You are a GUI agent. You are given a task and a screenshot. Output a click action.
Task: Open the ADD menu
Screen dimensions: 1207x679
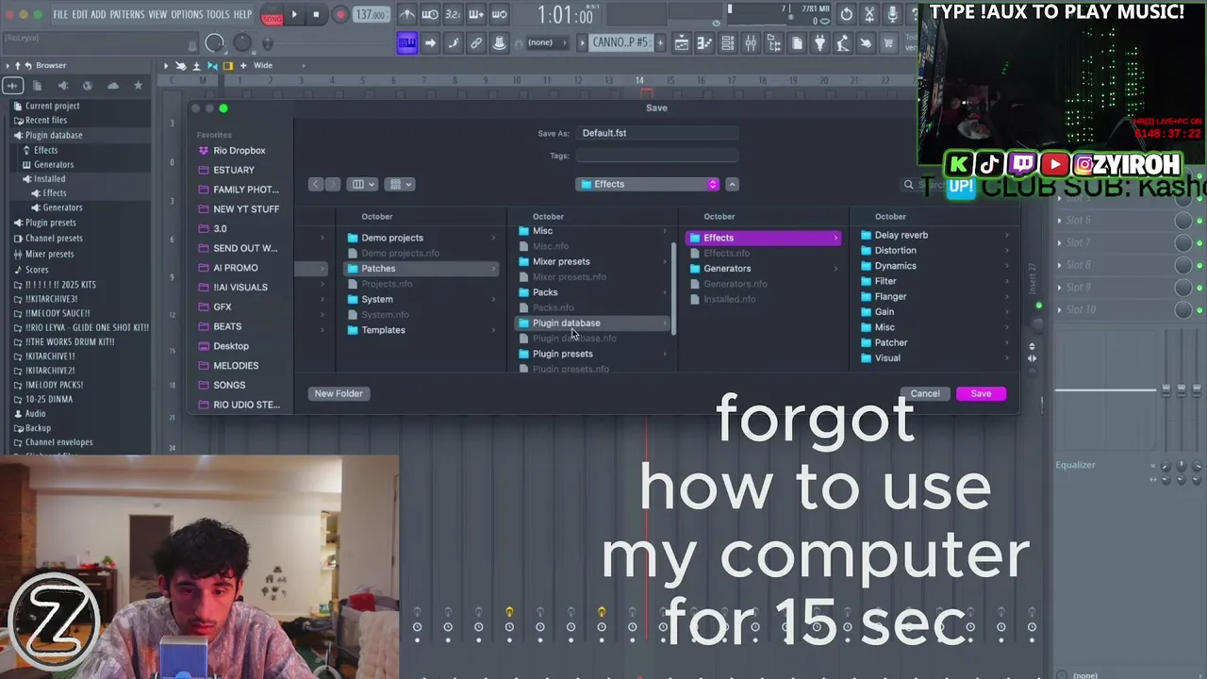pyautogui.click(x=98, y=14)
